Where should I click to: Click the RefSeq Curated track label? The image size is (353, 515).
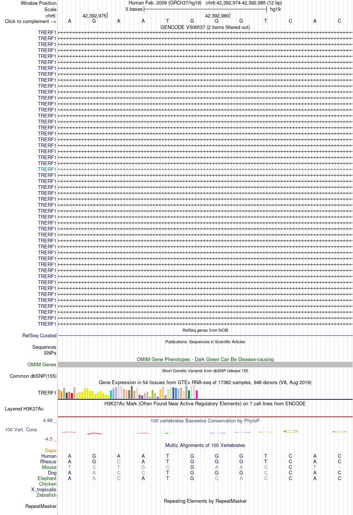pos(39,335)
